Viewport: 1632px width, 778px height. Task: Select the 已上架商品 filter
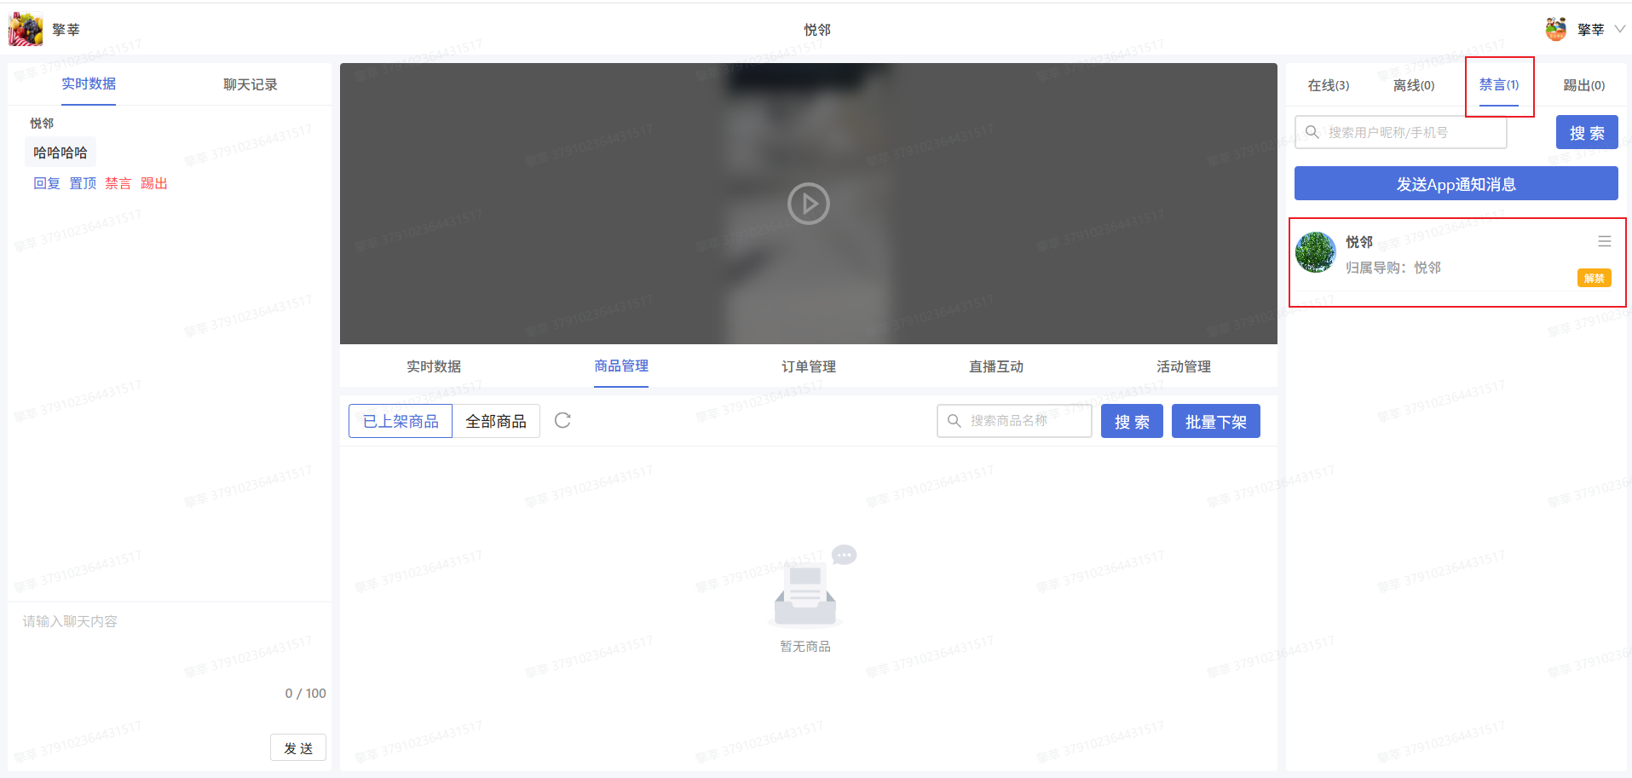401,421
